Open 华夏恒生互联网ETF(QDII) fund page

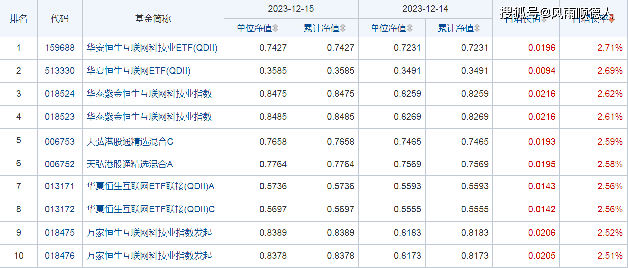pyautogui.click(x=138, y=71)
